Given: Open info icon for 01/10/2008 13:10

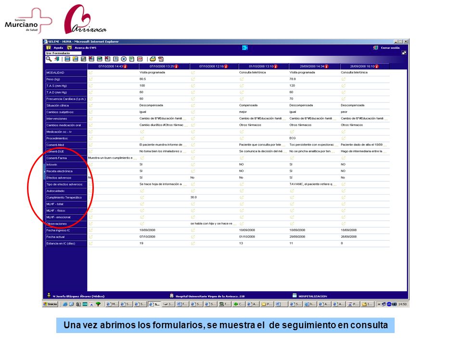Looking at the screenshot, I should point(276,66).
